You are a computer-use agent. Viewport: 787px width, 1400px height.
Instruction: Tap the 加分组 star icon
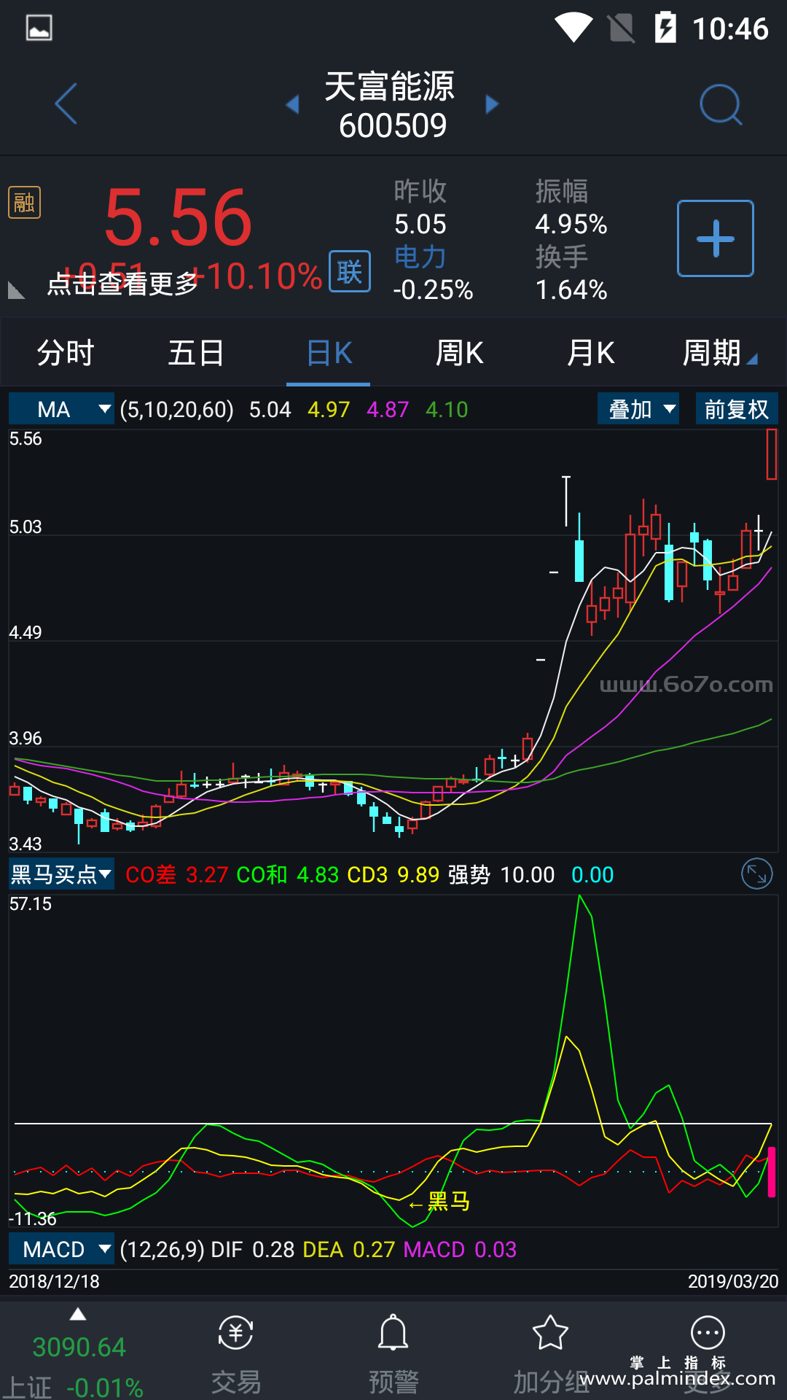tap(550, 1333)
